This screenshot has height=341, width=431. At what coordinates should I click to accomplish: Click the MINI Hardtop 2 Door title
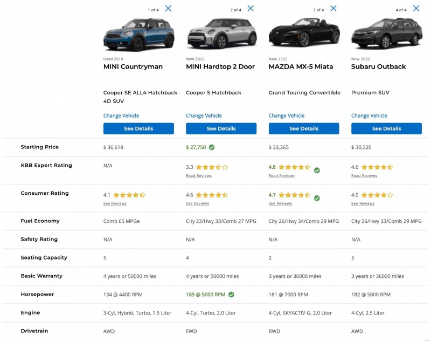click(220, 66)
